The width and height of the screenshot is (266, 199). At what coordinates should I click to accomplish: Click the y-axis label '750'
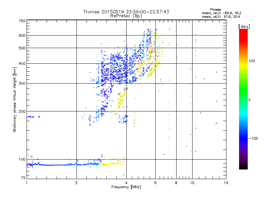(22, 21)
